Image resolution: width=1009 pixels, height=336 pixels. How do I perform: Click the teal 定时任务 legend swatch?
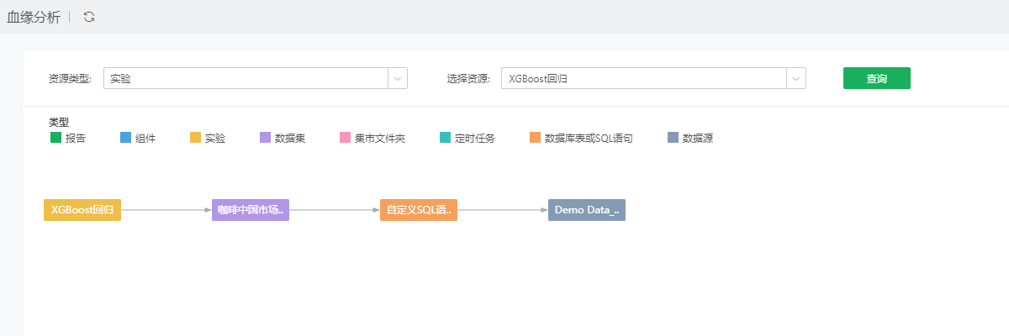[x=446, y=138]
